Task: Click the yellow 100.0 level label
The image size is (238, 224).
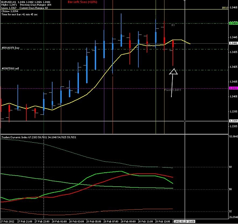Action: pyautogui.click(x=225, y=8)
